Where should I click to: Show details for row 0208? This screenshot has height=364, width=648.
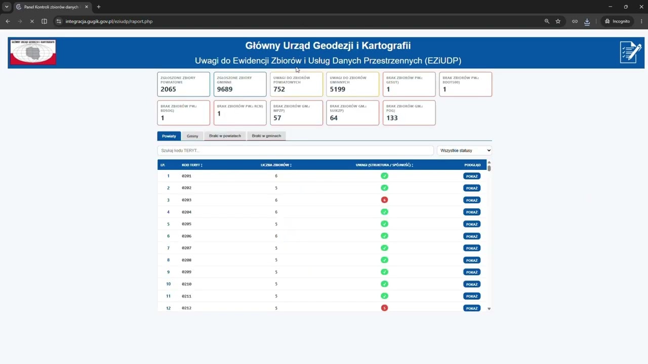coord(472,260)
